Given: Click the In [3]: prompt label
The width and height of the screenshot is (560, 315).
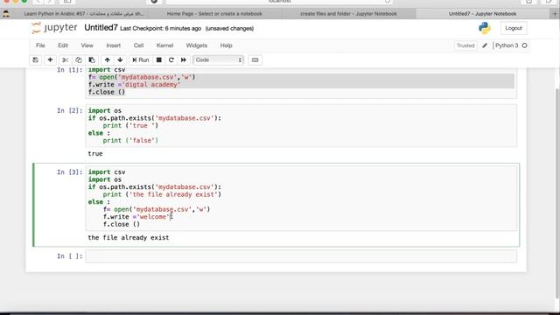Looking at the screenshot, I should tap(70, 172).
